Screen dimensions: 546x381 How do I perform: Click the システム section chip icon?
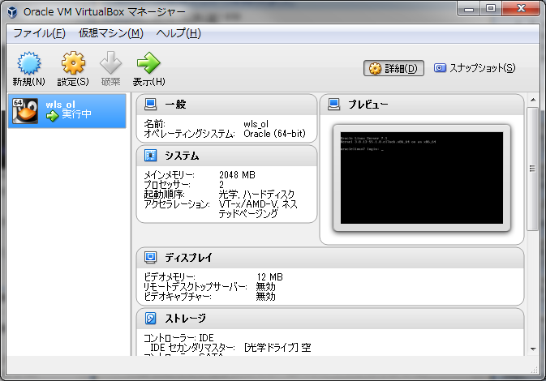click(x=151, y=156)
